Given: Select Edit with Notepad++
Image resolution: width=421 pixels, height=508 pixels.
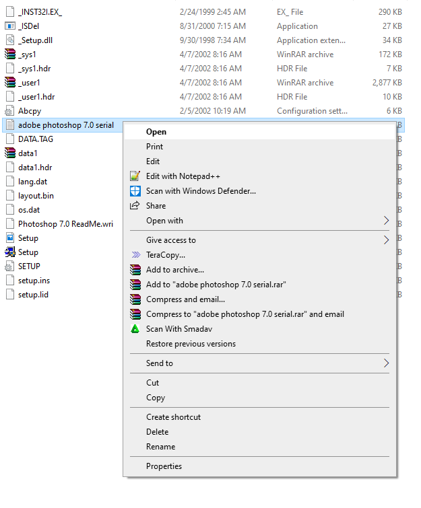Looking at the screenshot, I should coord(259,176).
